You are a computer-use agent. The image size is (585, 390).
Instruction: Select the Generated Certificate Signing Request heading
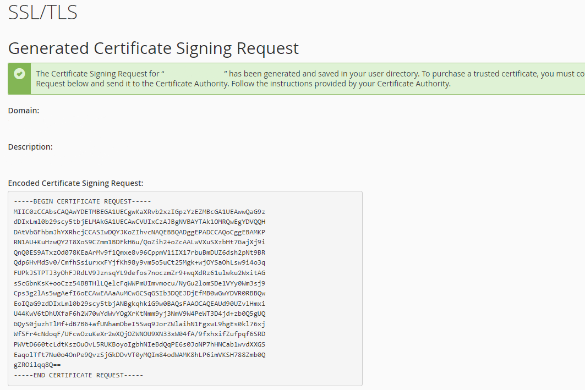pos(154,48)
